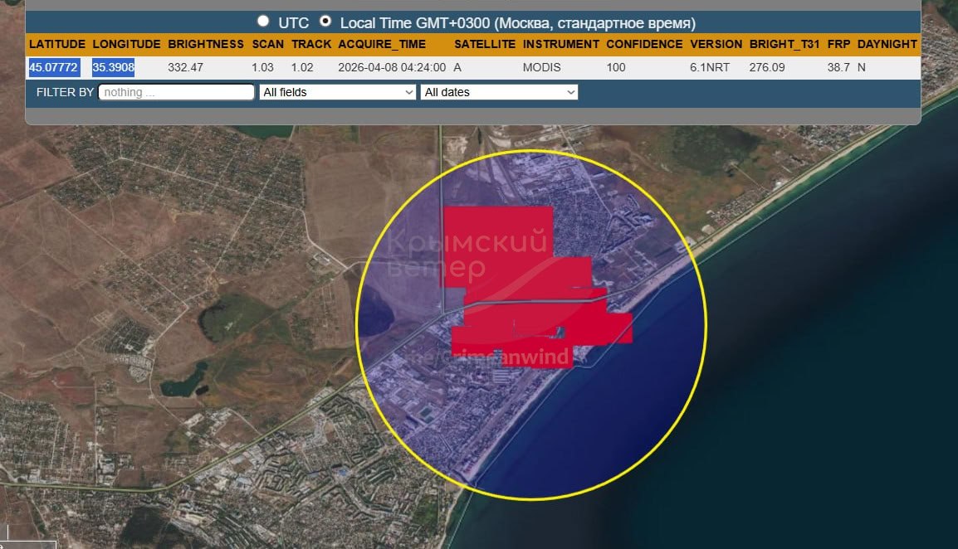Screen dimensions: 958x549
Task: Select the UTC time radio button
Action: 263,21
